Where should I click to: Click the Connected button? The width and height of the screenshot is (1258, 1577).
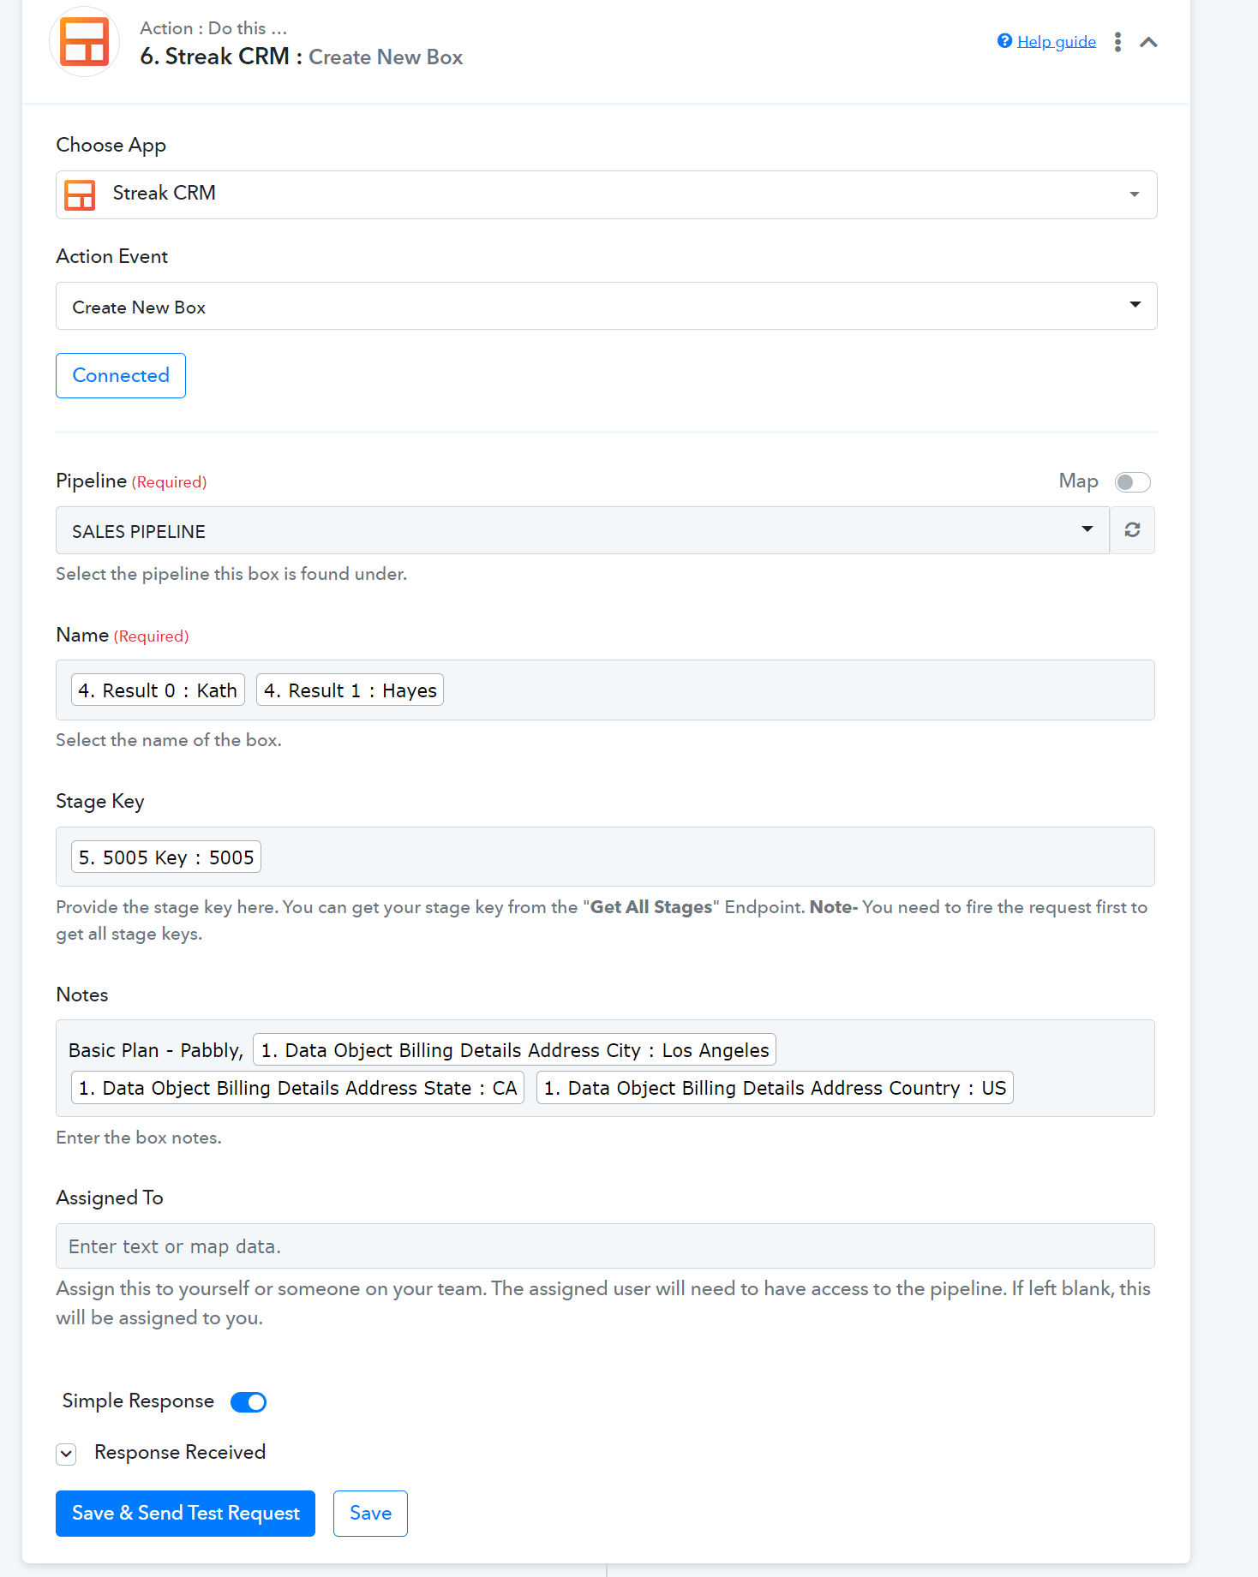[x=121, y=375]
